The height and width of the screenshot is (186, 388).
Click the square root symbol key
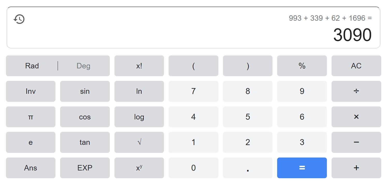click(139, 142)
